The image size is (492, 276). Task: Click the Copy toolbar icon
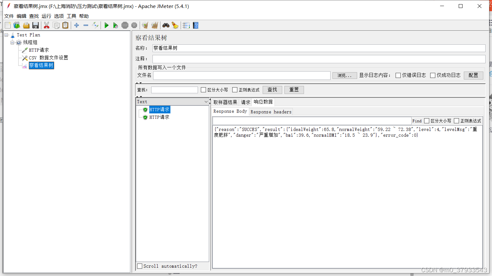[x=56, y=25]
